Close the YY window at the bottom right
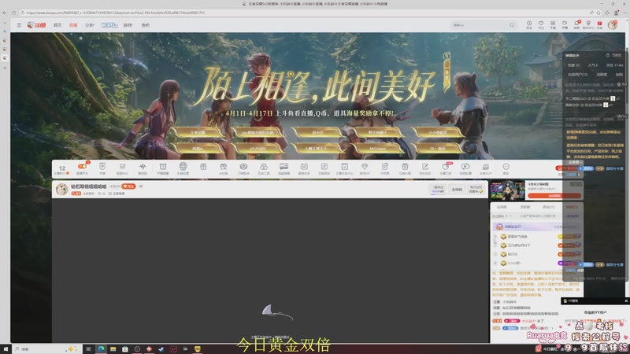The height and width of the screenshot is (354, 630). [625, 301]
